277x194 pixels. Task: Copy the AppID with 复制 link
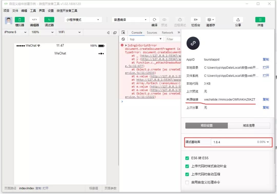266,60
